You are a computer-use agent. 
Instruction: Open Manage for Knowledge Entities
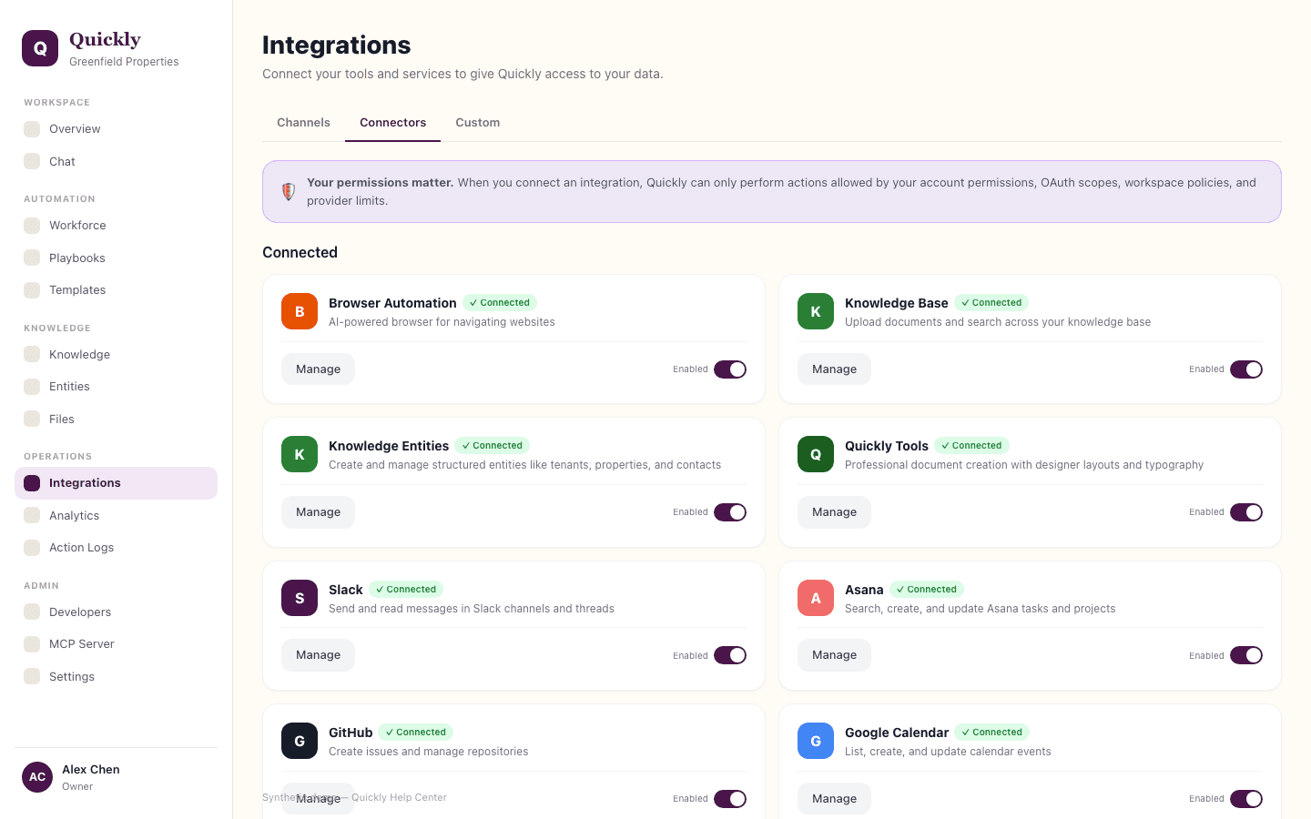click(318, 512)
